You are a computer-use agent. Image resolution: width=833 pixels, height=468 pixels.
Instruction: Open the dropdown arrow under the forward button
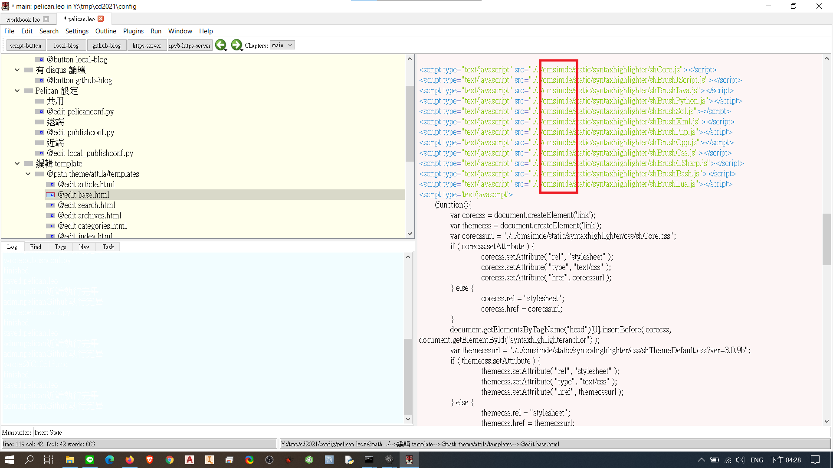(242, 50)
